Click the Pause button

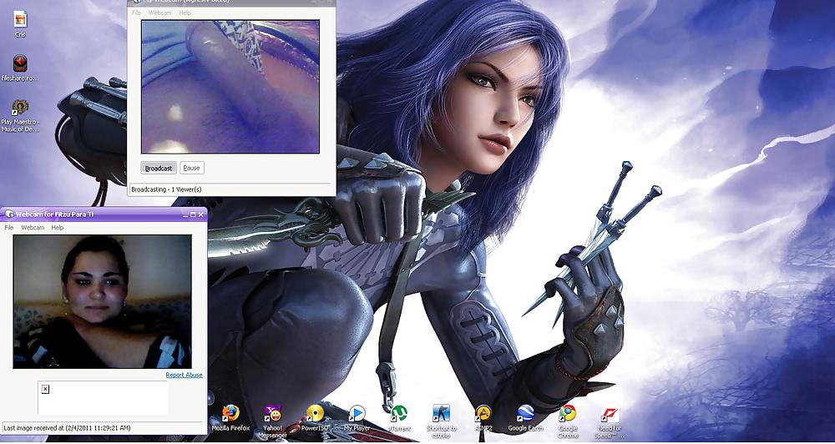coord(192,169)
